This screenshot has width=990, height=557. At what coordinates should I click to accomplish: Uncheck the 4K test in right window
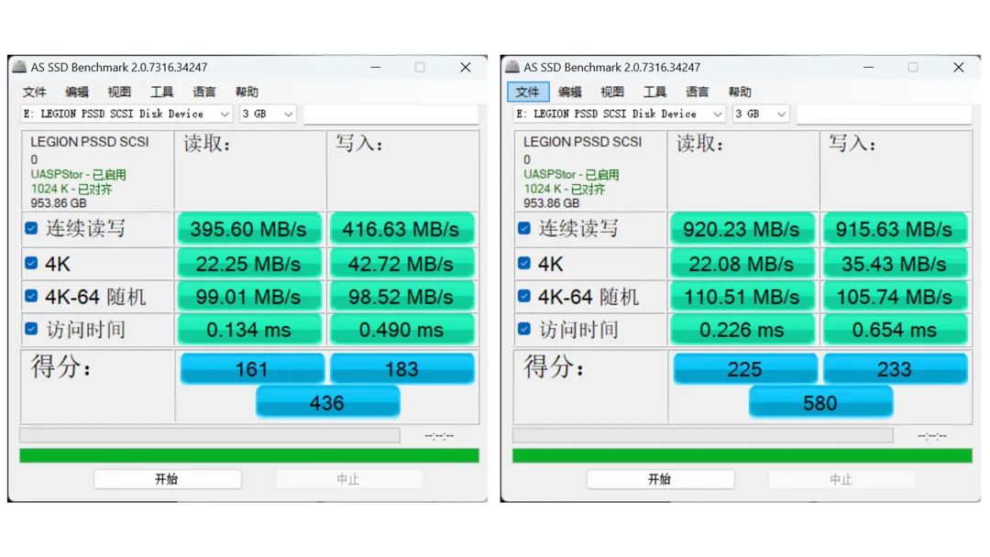click(524, 263)
